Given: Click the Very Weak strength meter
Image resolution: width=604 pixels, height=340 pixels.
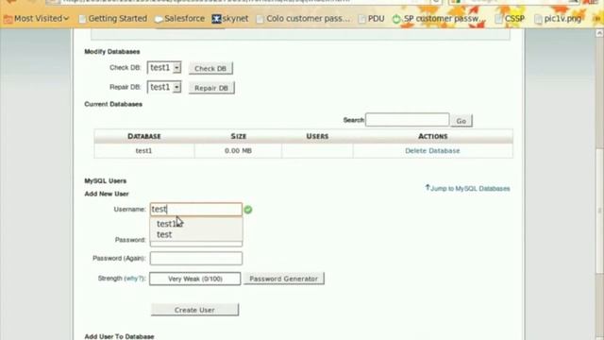Looking at the screenshot, I should point(195,279).
